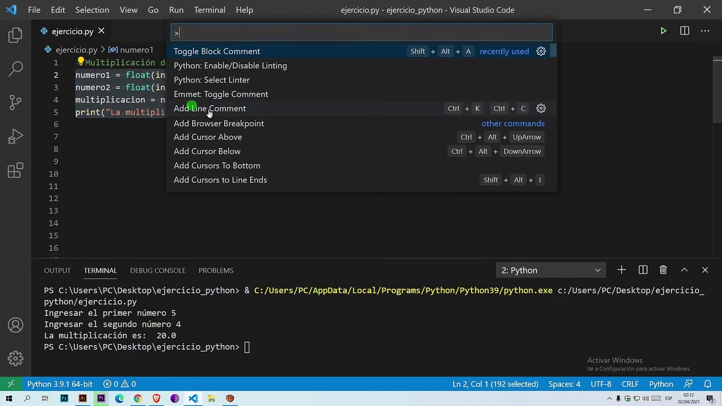Change file encoding via 'UTF-8'

click(x=601, y=384)
